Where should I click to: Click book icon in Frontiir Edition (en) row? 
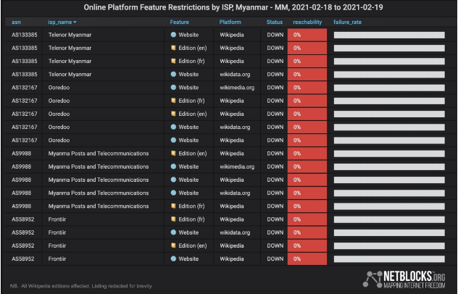tap(173, 245)
